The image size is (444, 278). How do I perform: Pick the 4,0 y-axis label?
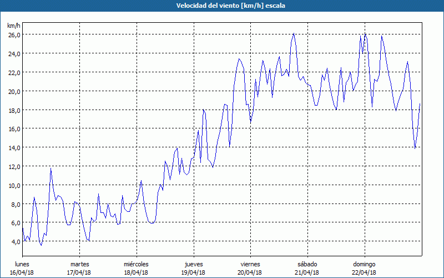pos(15,241)
